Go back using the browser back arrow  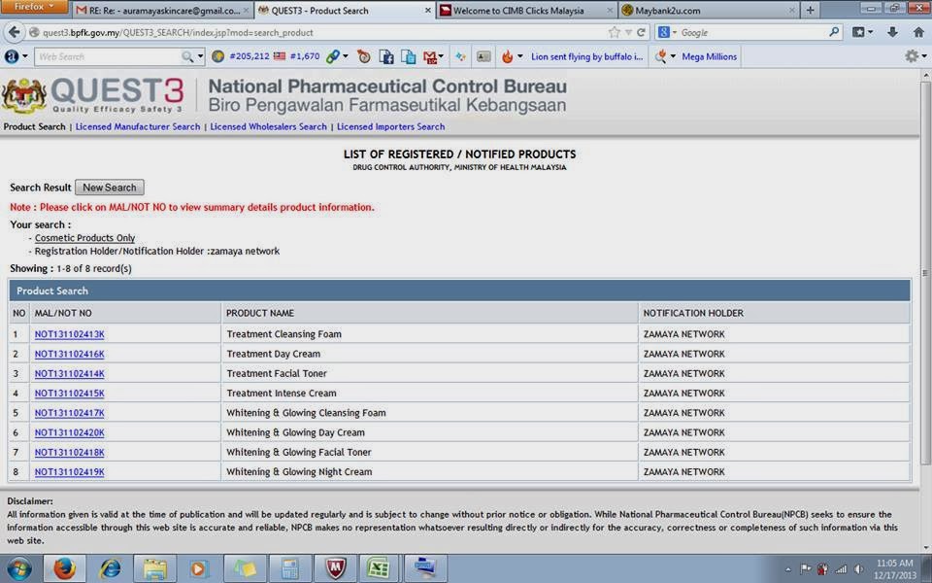tap(14, 32)
